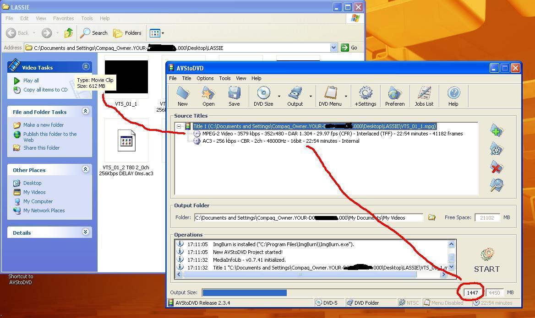Click the New project icon in AVStoDVD
Viewport: 535px width, 318px height.
pos(183,96)
